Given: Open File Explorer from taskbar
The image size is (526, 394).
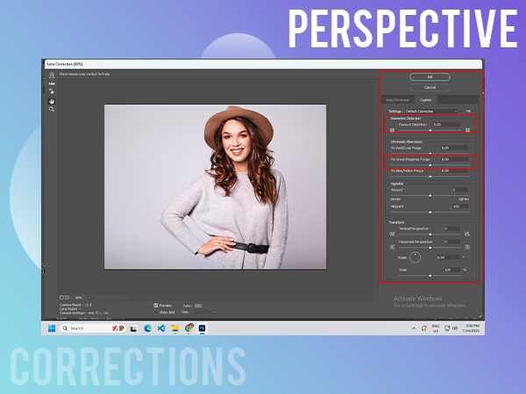Looking at the screenshot, I should coord(174,328).
